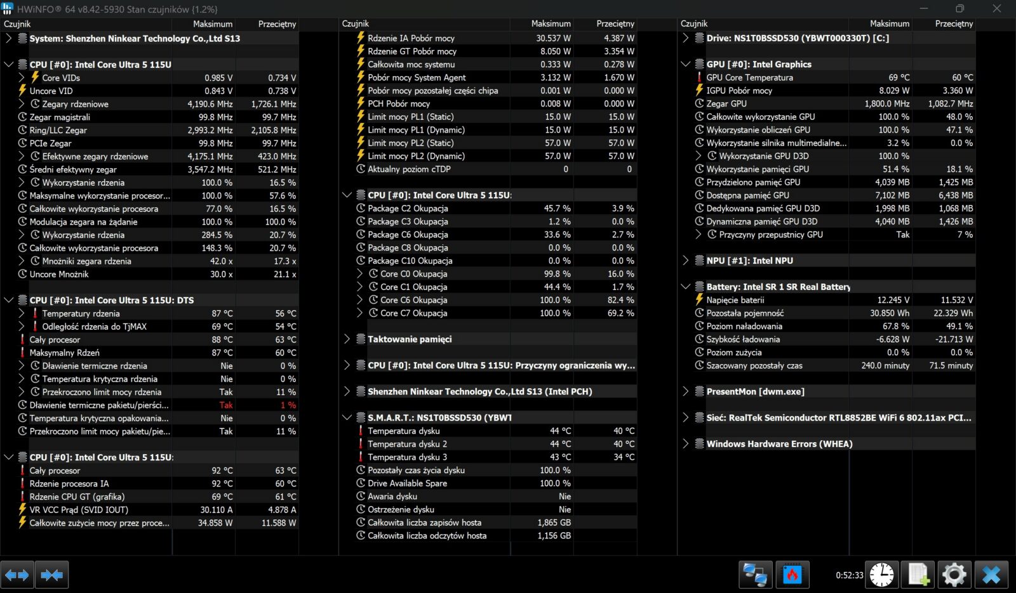This screenshot has height=593, width=1016.
Task: Start logging with the document plus icon
Action: click(x=918, y=575)
